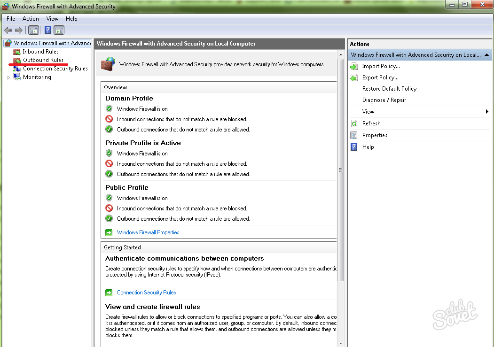Click the Refresh icon in Actions pane

click(x=354, y=124)
